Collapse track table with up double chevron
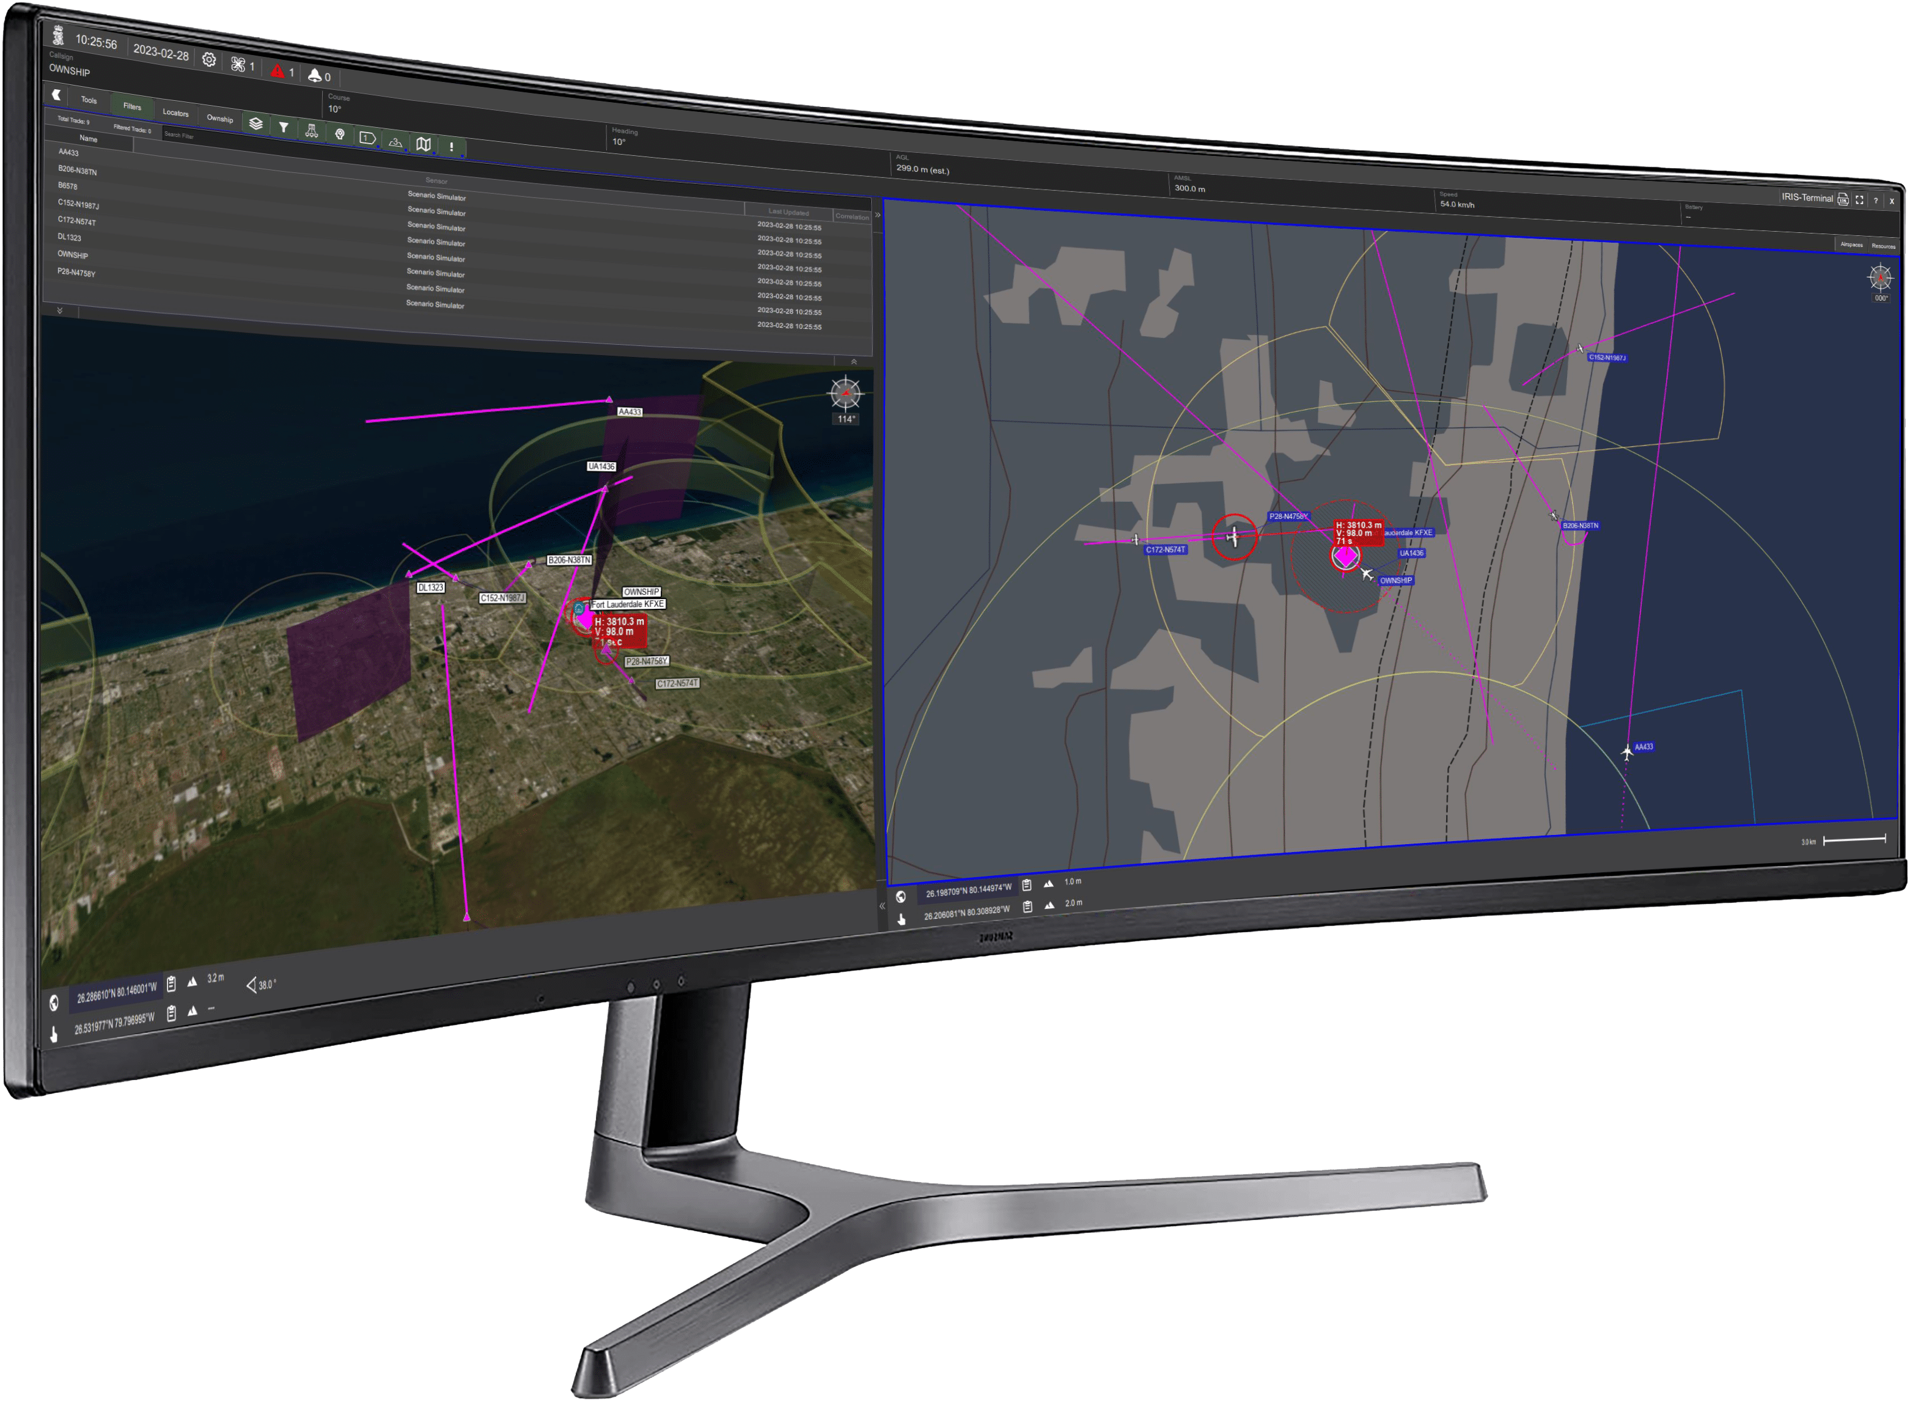 [854, 362]
